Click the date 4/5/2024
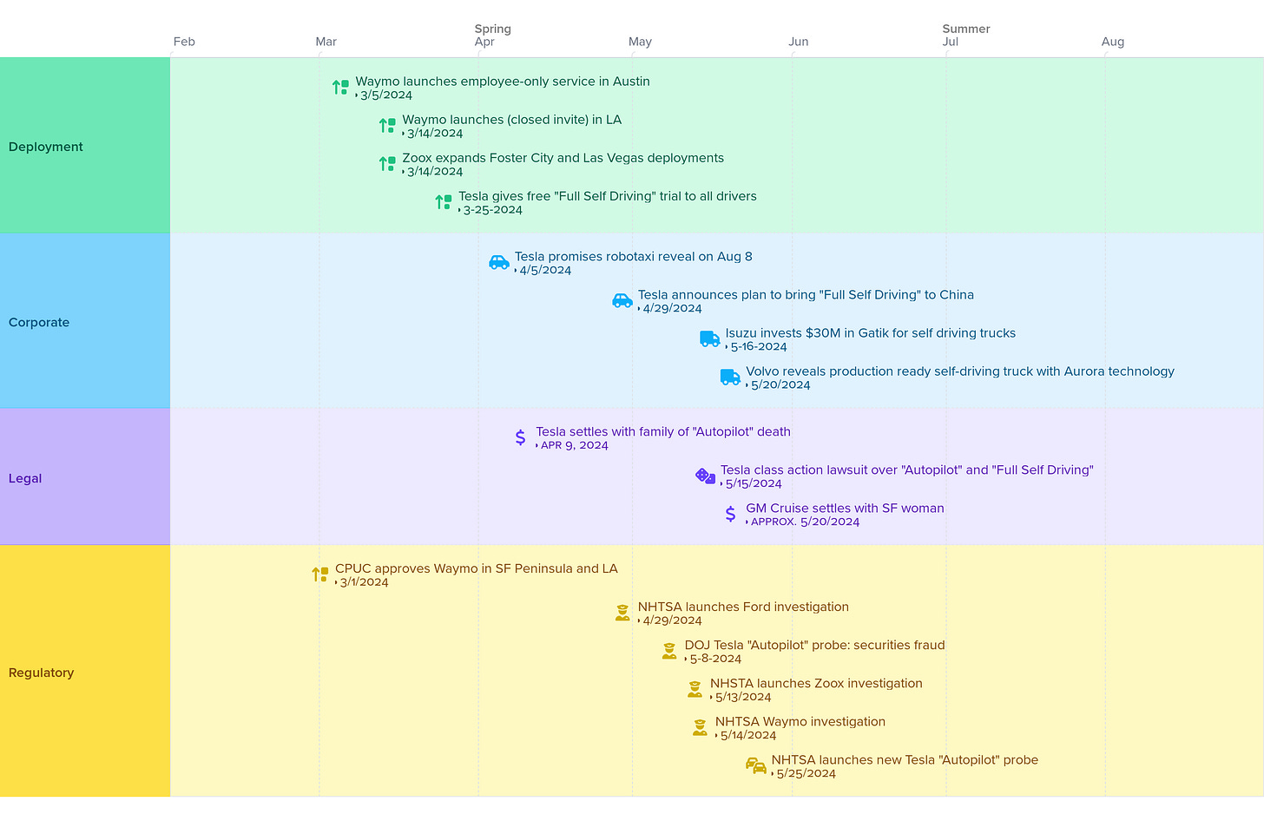Image resolution: width=1264 pixels, height=814 pixels. 545,271
